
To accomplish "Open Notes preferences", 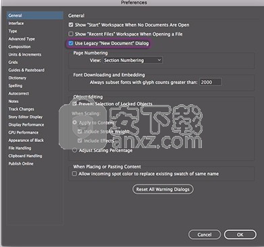I will tap(14, 101).
